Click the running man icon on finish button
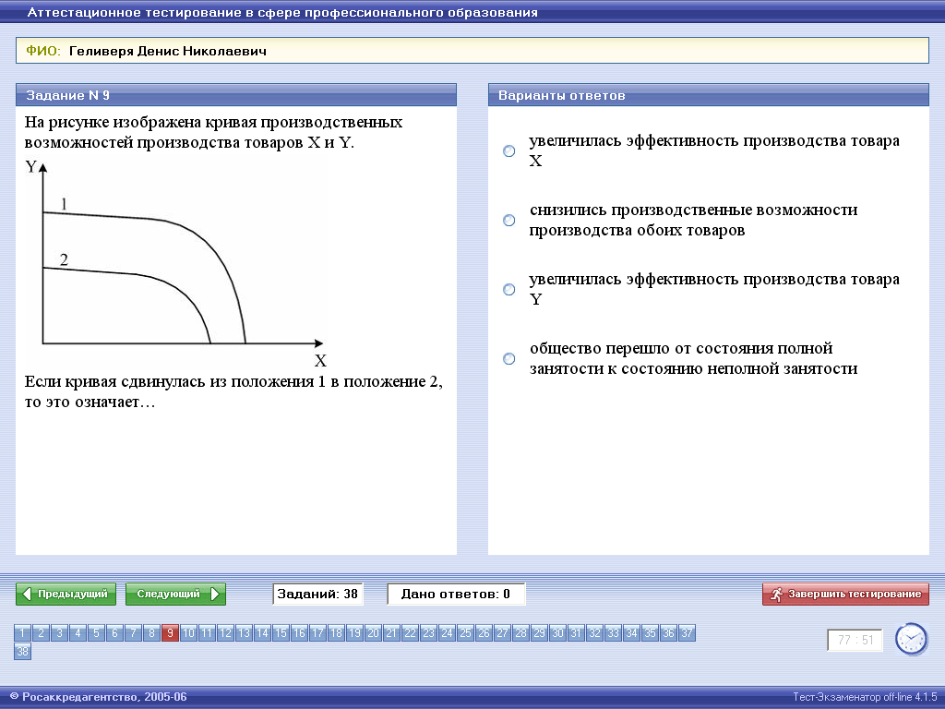945x709 pixels. (x=776, y=594)
